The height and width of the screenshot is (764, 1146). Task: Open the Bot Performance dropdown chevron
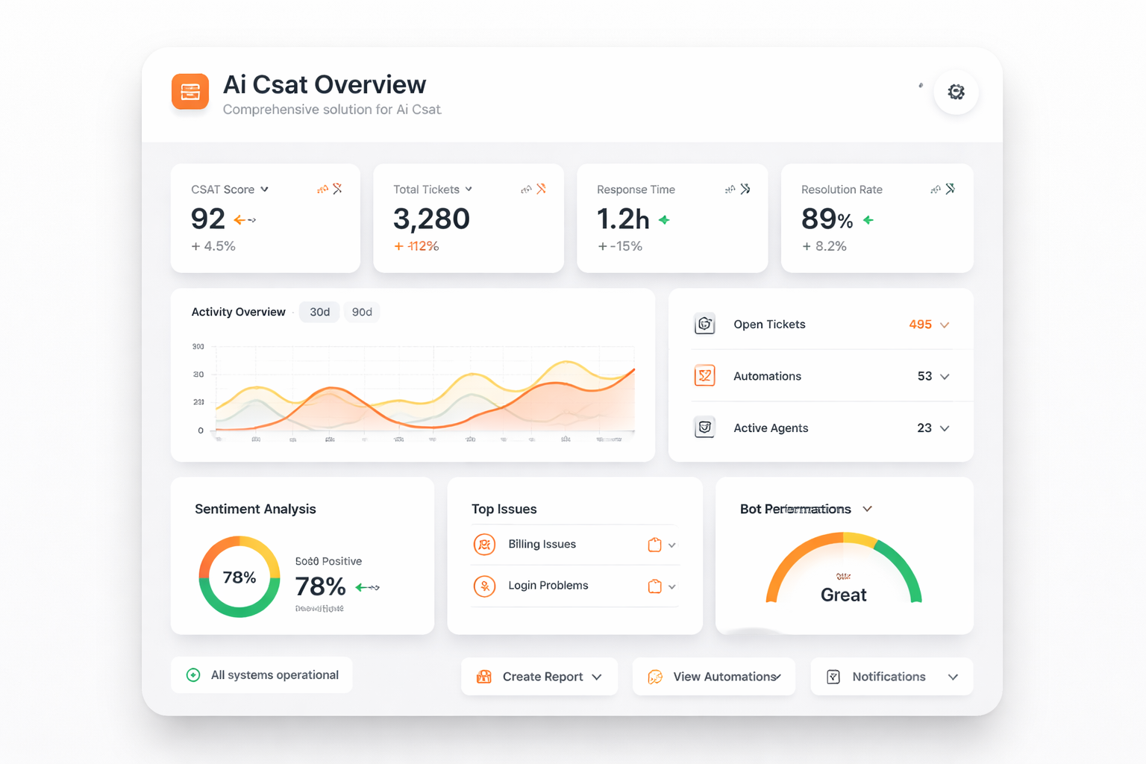(x=867, y=509)
